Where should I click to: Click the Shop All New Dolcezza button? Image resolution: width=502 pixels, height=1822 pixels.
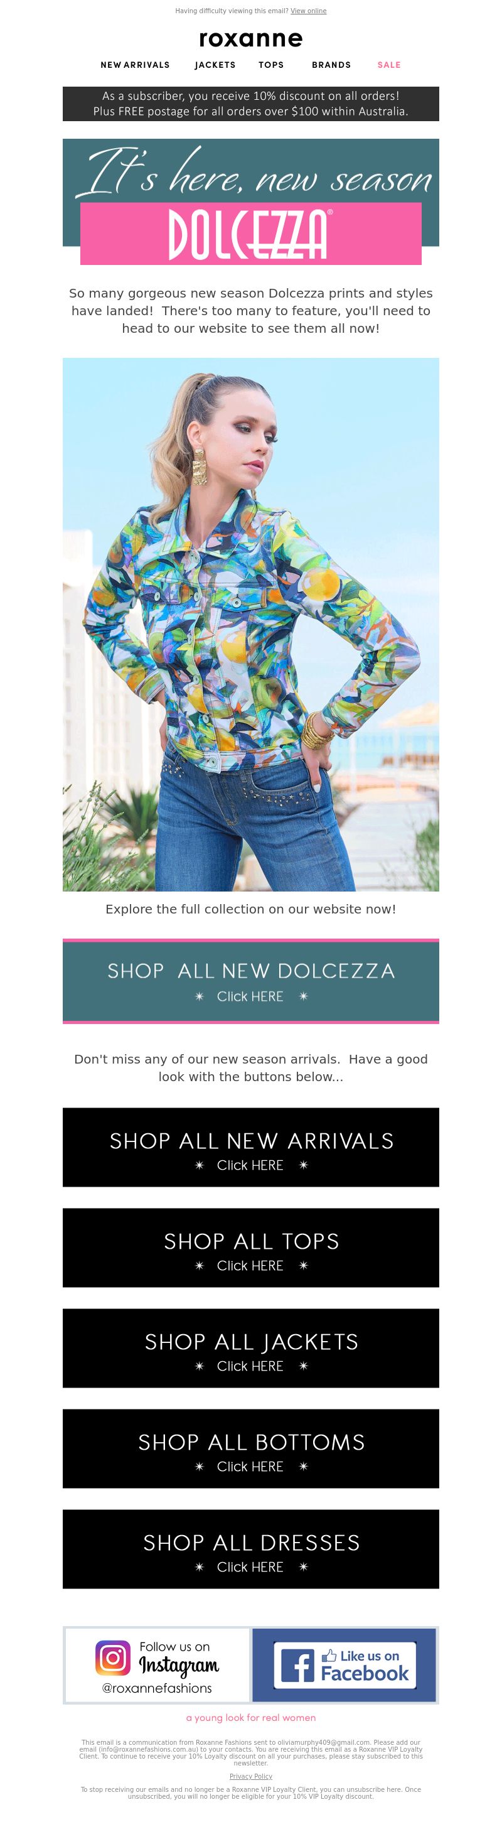[x=251, y=981]
